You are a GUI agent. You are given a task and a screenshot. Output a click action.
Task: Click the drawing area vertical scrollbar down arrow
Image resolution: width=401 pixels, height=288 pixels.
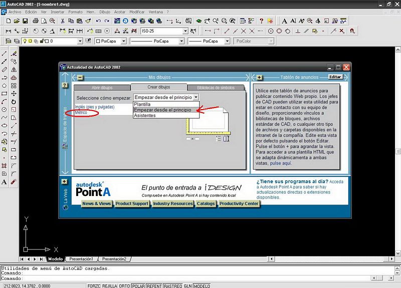click(x=398, y=253)
